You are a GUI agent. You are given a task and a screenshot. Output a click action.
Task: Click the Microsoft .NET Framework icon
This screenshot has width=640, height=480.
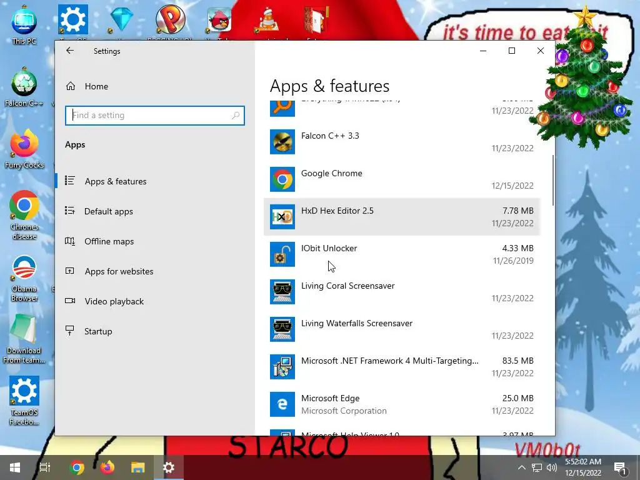282,367
